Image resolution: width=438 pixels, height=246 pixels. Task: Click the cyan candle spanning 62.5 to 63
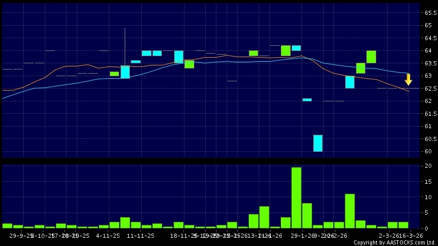coord(350,82)
